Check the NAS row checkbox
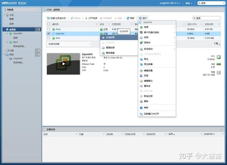 (49, 38)
